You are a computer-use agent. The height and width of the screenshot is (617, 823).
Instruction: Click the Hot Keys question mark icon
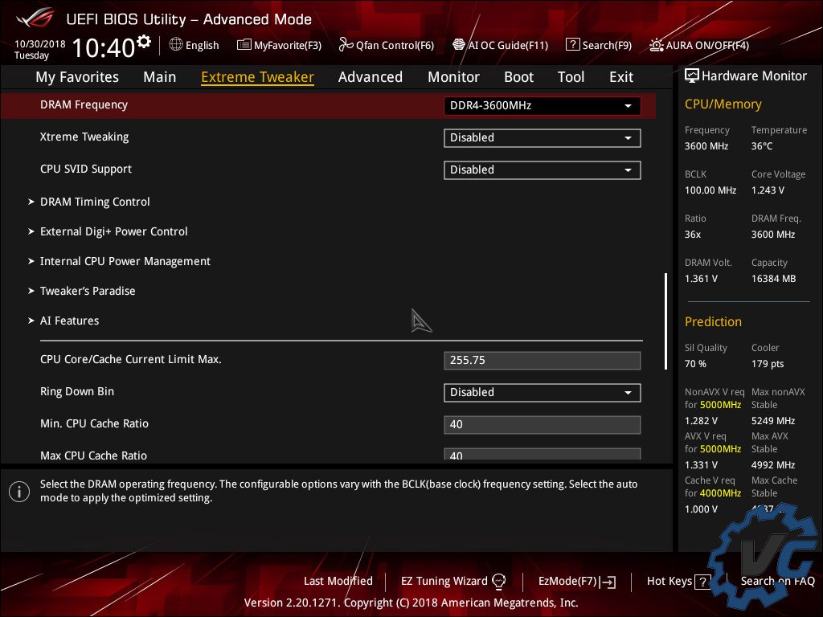(702, 582)
